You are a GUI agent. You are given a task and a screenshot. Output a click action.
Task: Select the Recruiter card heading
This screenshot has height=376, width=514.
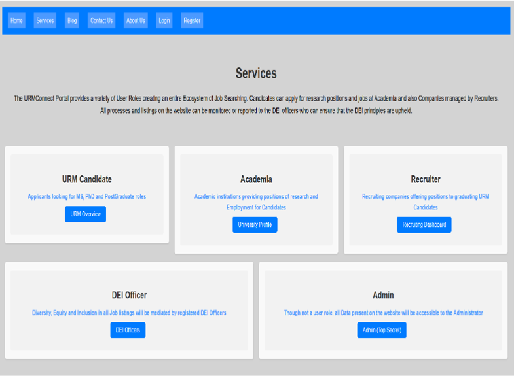426,179
